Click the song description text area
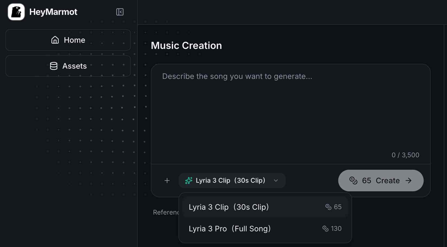Image resolution: width=447 pixels, height=247 pixels. pyautogui.click(x=290, y=108)
